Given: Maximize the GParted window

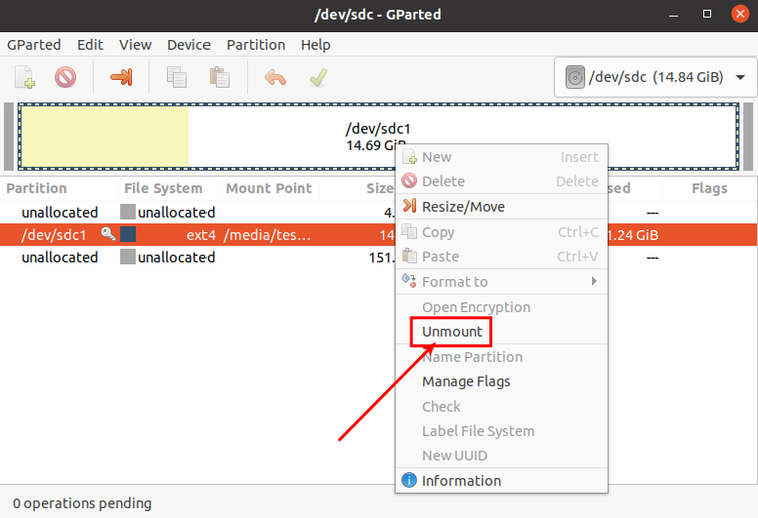Looking at the screenshot, I should click(x=707, y=14).
